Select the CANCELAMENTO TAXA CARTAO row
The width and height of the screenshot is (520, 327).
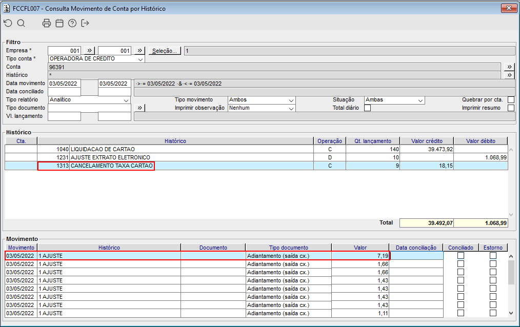click(256, 166)
